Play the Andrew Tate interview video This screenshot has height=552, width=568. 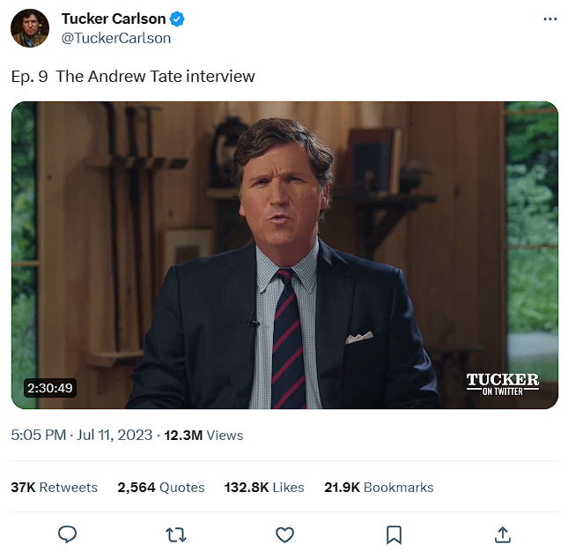tap(284, 255)
